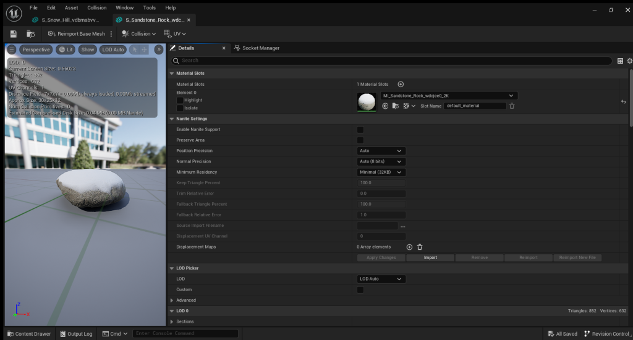This screenshot has width=633, height=340.
Task: Open the File menu
Action: (x=33, y=7)
